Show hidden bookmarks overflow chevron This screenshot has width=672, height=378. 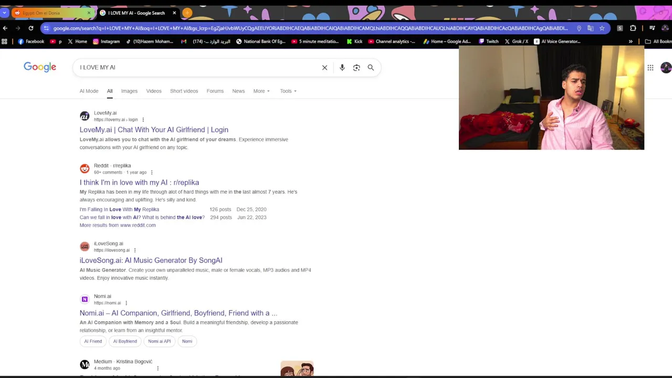pos(631,41)
